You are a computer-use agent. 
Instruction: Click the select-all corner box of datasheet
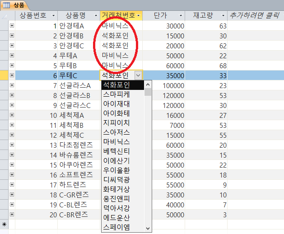5,16
